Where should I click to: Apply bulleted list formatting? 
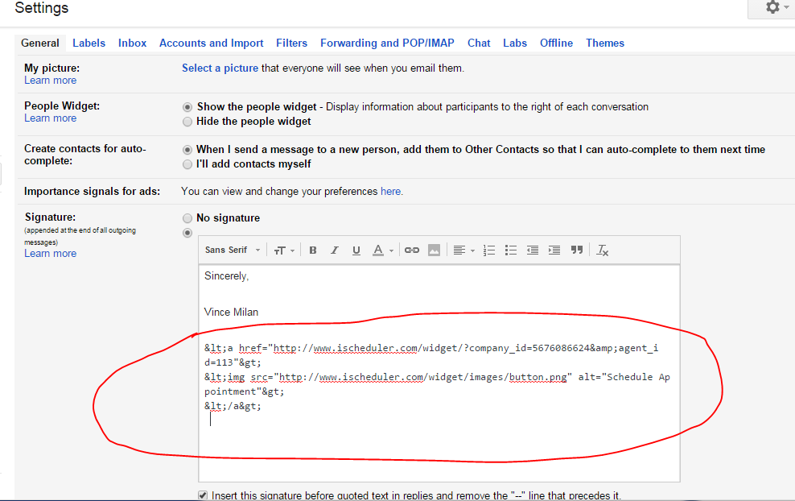point(511,250)
